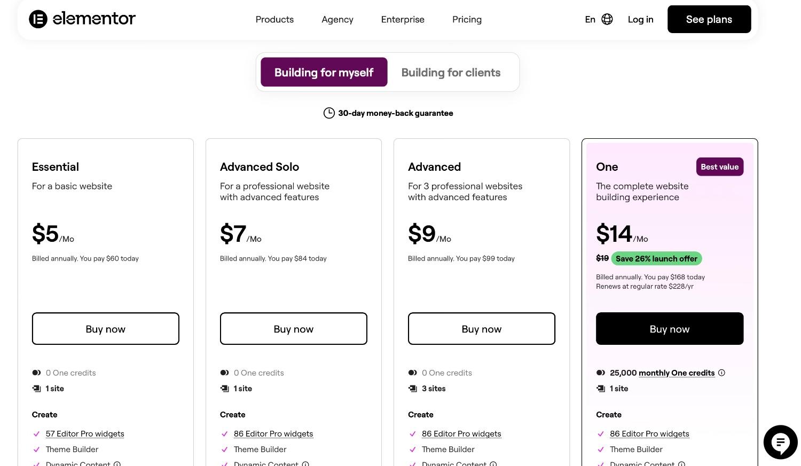The height and width of the screenshot is (466, 801).
Task: Click info icon next to monthly One credits
Action: click(721, 373)
